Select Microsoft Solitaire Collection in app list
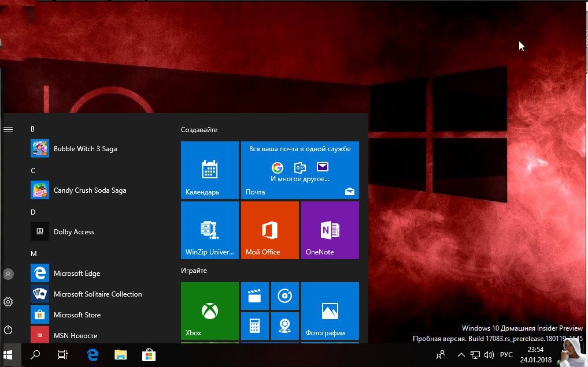The width and height of the screenshot is (588, 367). coord(97,294)
